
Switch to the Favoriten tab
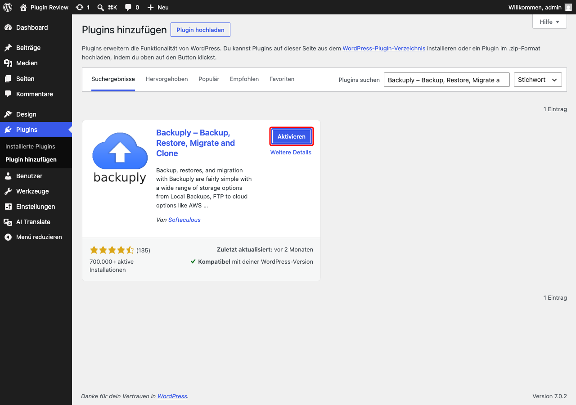pyautogui.click(x=282, y=79)
